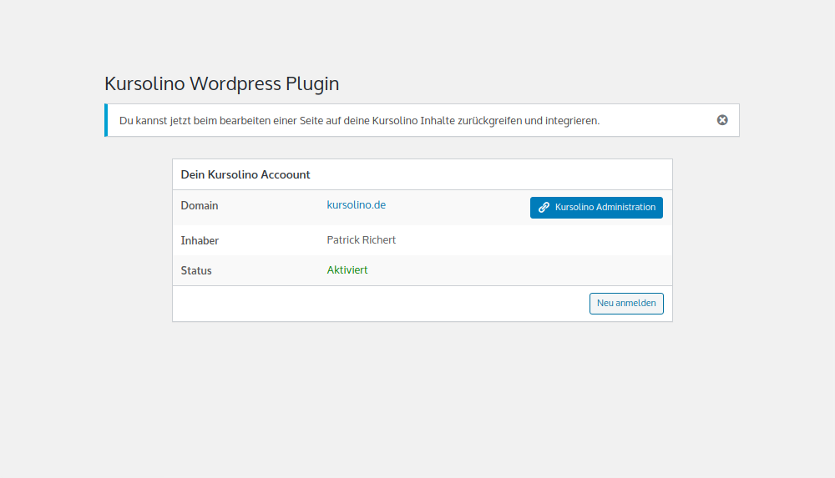Dismiss the blue info notice
835x478 pixels.
pyautogui.click(x=722, y=120)
